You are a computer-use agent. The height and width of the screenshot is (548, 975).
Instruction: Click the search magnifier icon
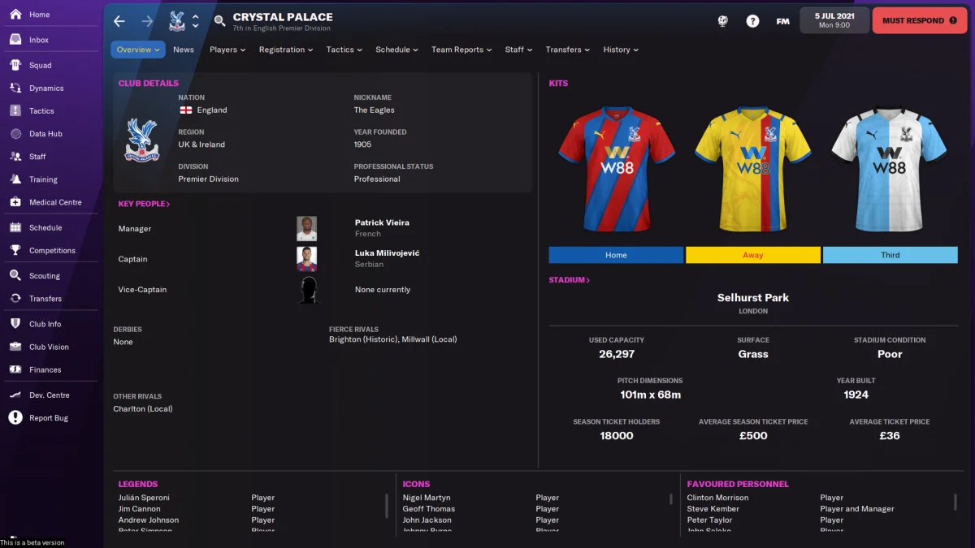pyautogui.click(x=219, y=21)
